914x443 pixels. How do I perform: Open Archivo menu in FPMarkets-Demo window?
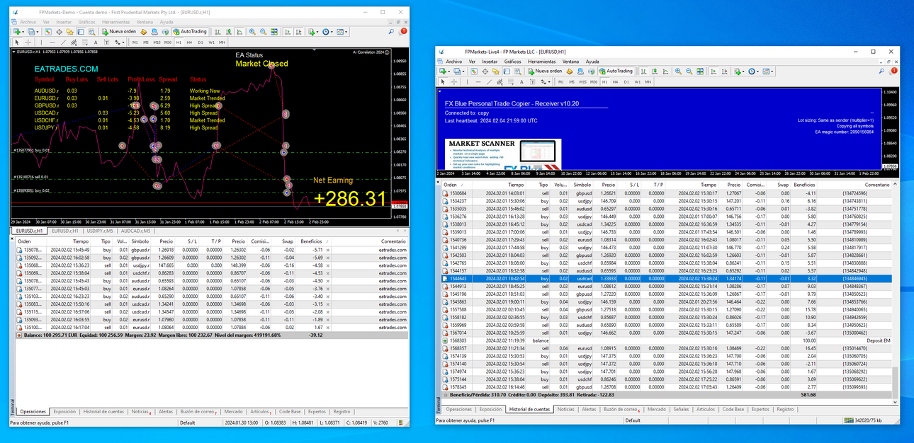pos(28,22)
